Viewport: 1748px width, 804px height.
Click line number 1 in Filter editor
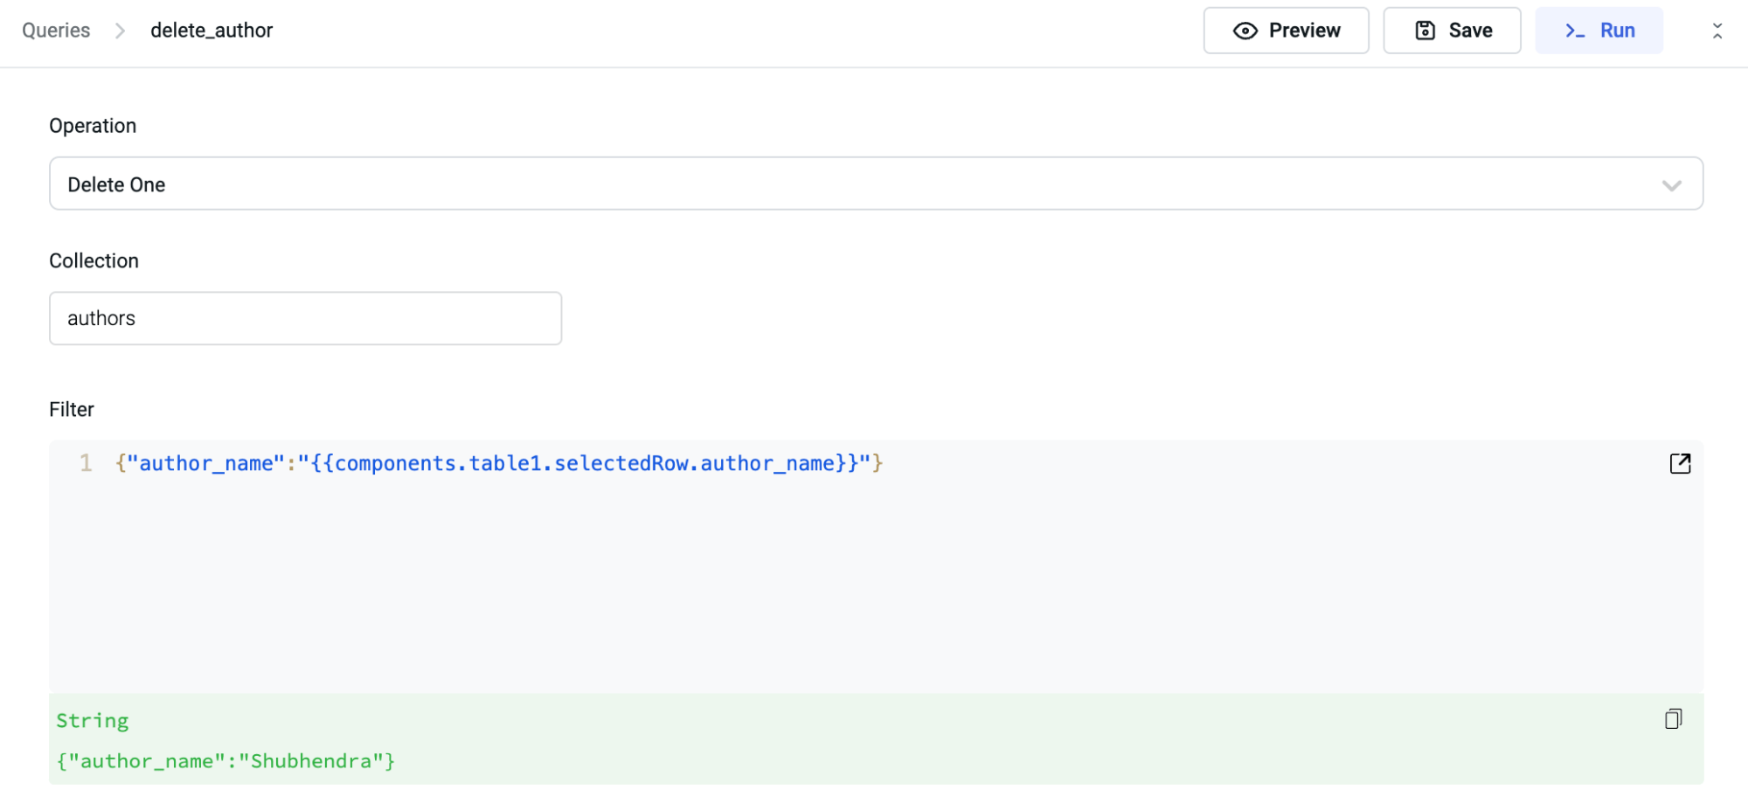coord(86,463)
